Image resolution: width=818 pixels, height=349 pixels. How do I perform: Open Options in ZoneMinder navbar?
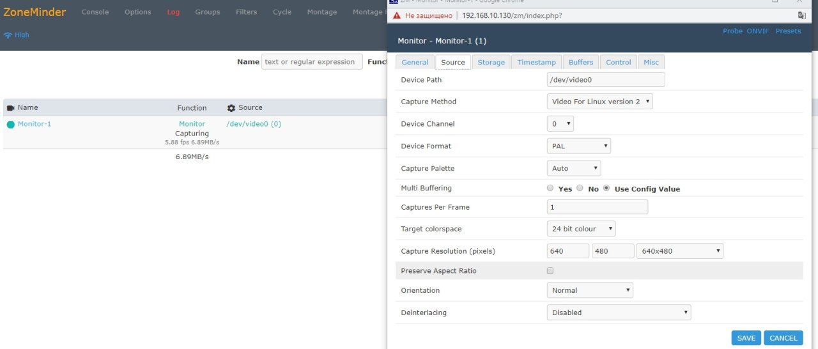point(138,12)
